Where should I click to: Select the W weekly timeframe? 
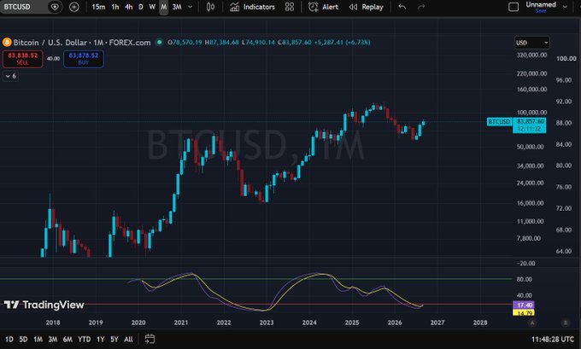coord(152,7)
